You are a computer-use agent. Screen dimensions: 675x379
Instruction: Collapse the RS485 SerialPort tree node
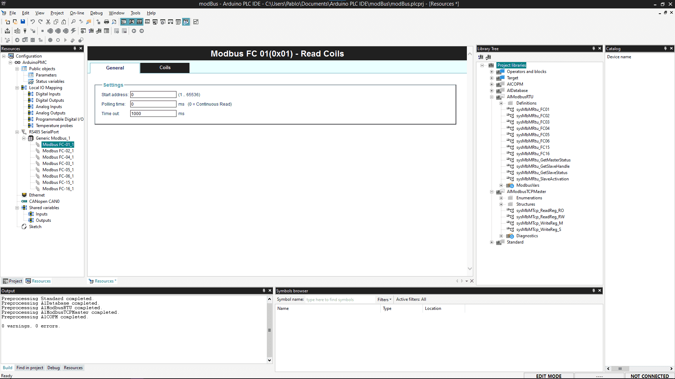[17, 132]
